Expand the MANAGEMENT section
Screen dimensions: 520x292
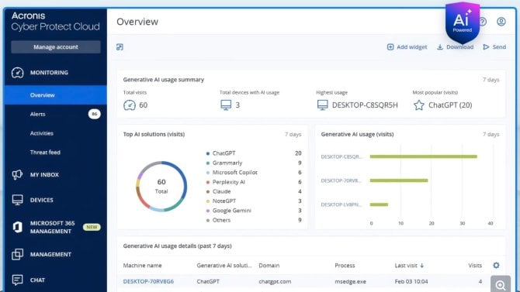click(50, 254)
